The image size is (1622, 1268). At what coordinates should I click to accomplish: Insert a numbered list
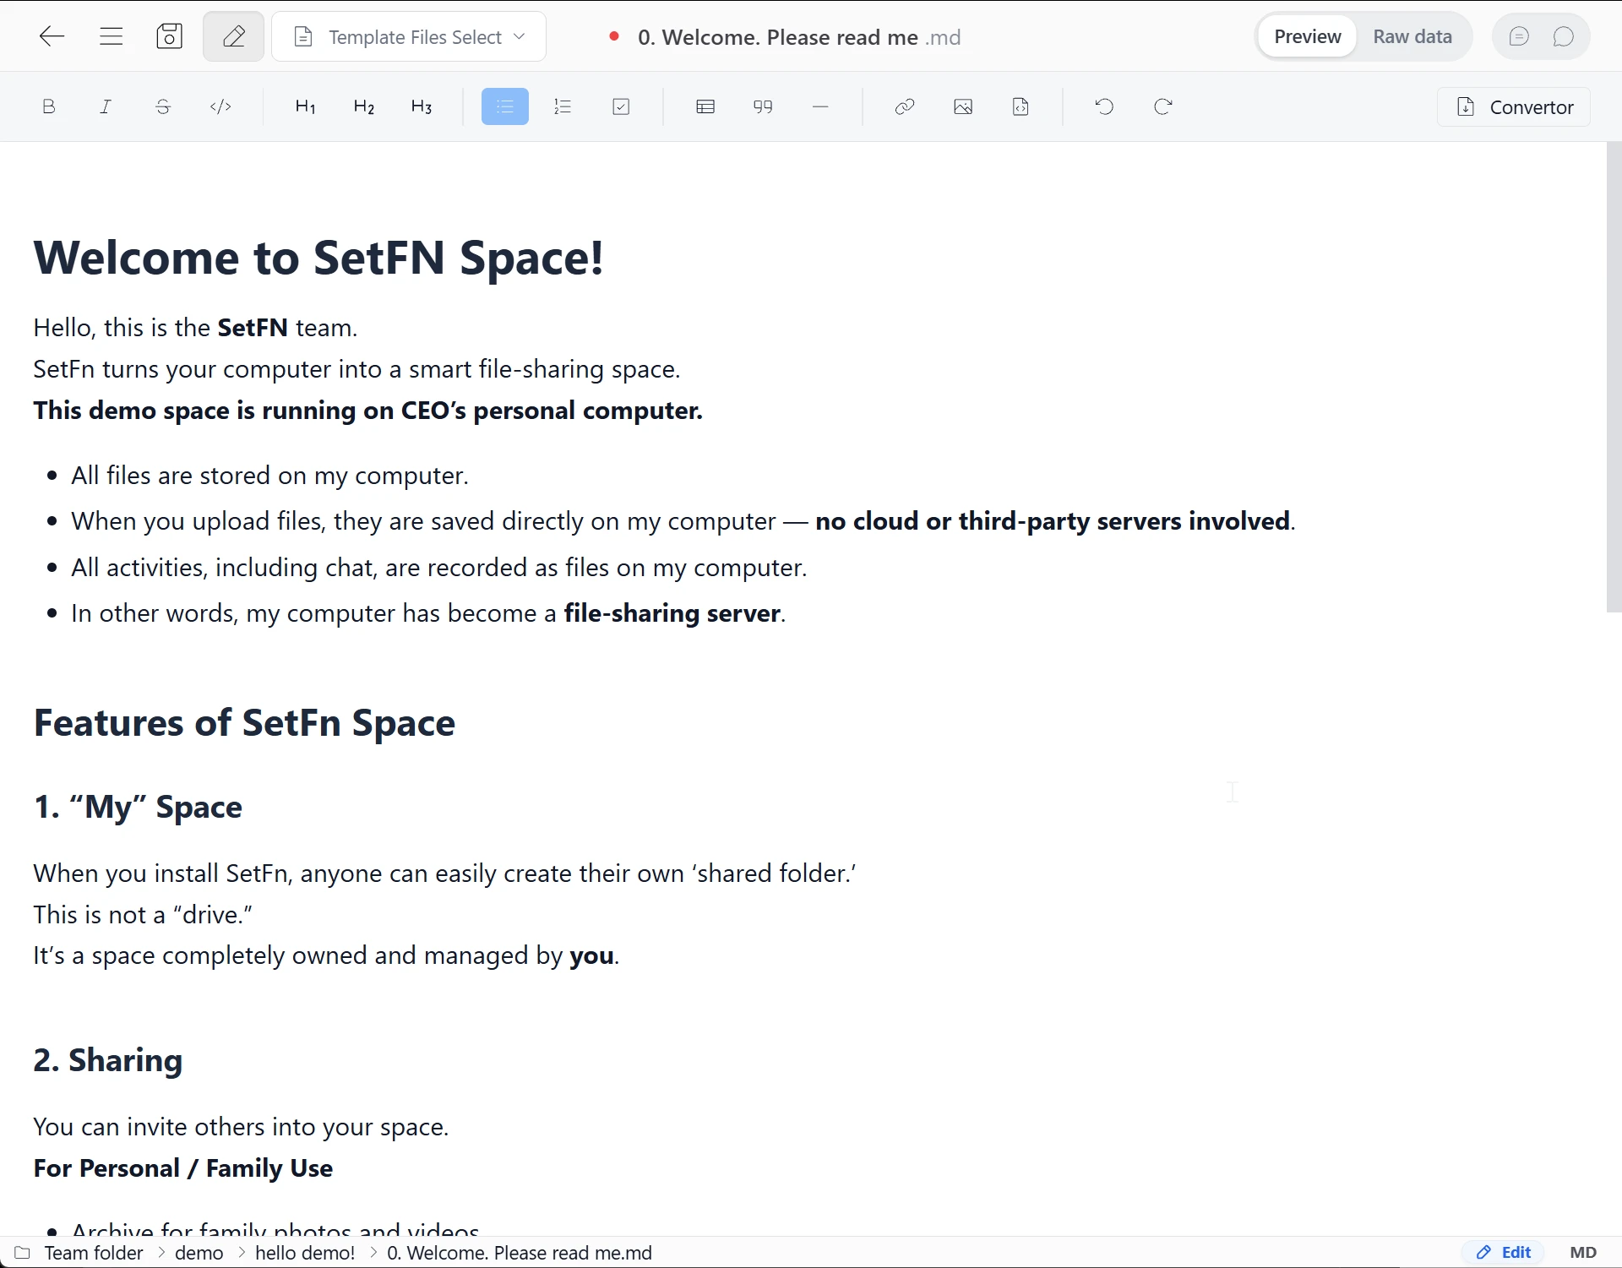coord(563,106)
